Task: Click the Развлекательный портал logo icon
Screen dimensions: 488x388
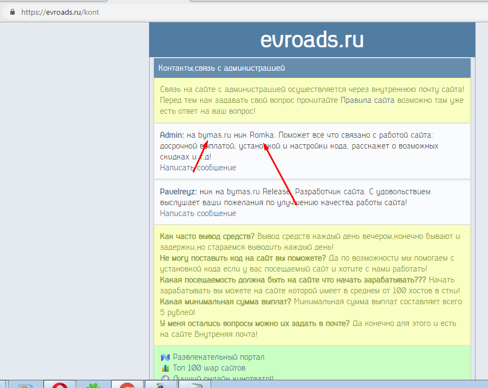Action: click(x=165, y=357)
